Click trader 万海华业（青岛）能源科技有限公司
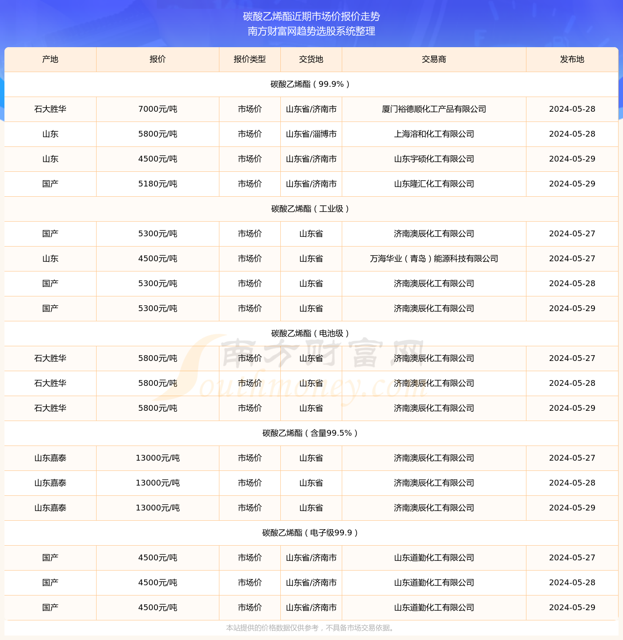The height and width of the screenshot is (640, 623). click(x=434, y=259)
